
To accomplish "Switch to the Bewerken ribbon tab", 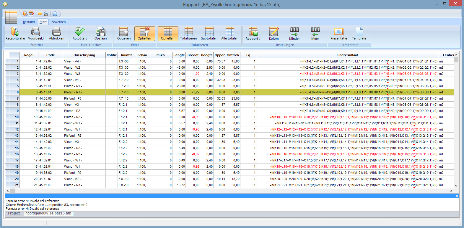I will 58,22.
